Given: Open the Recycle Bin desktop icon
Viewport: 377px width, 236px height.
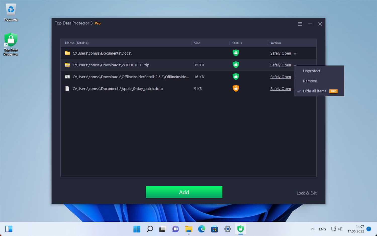Looking at the screenshot, I should click(11, 12).
